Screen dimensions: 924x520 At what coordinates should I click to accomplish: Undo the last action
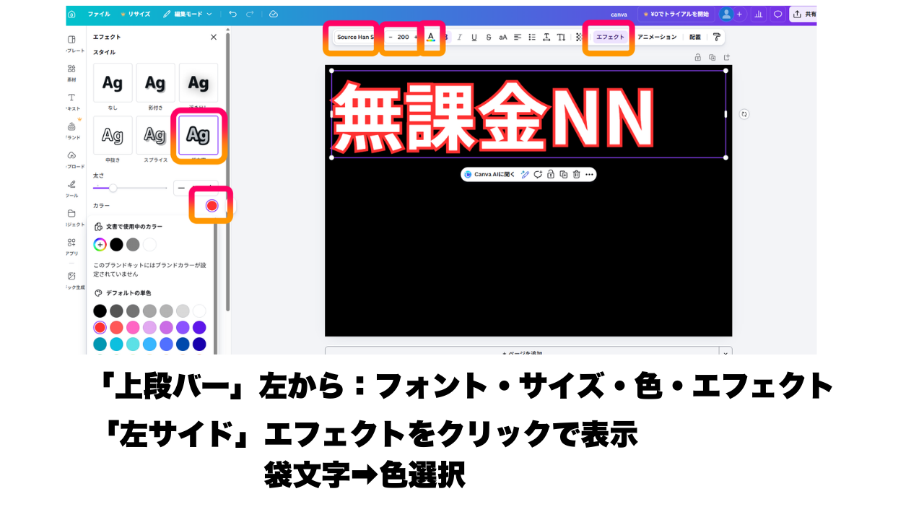(x=232, y=14)
